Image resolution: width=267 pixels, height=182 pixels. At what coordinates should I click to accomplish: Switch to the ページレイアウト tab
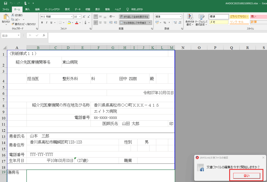pos(52,9)
